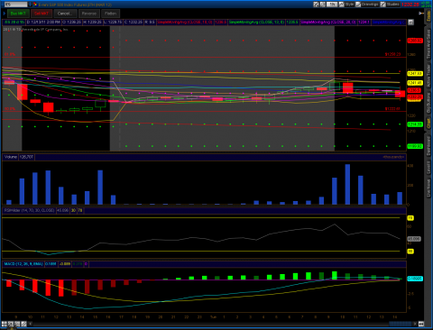
Task: Click the green 1199.93 price axis label
Action: click(415, 146)
